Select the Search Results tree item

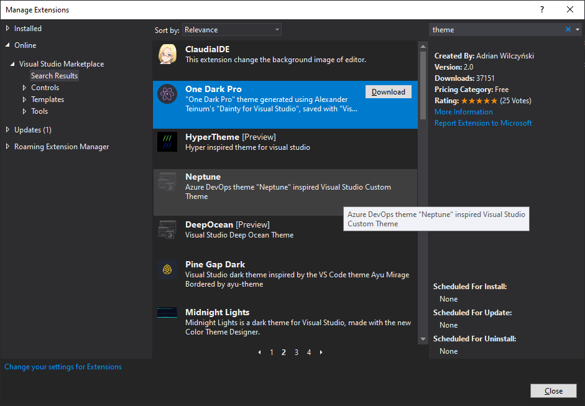(x=55, y=76)
